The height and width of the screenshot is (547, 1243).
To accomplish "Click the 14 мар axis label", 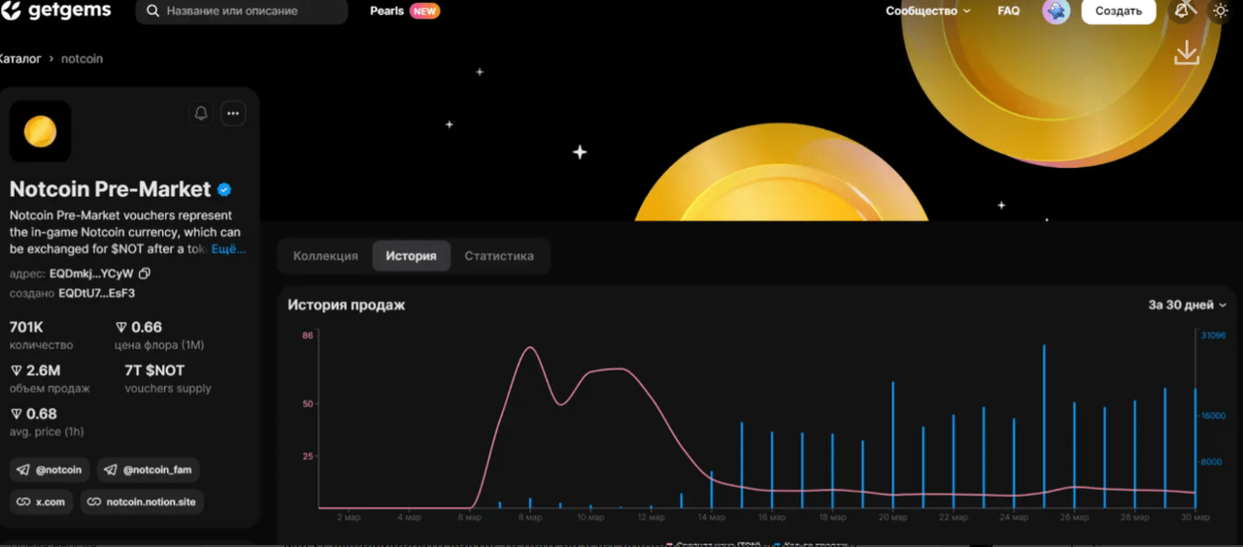I will coord(712,518).
